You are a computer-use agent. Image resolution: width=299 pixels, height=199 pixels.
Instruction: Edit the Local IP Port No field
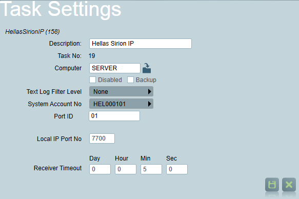tap(102, 138)
